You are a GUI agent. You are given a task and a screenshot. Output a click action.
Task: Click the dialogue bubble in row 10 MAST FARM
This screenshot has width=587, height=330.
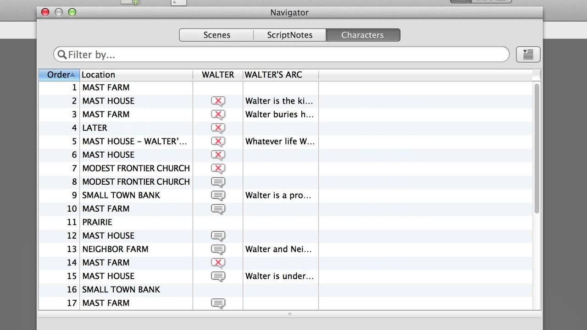click(218, 209)
